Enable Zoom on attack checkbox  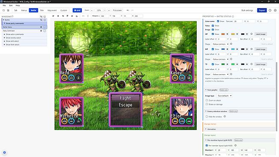point(207,100)
